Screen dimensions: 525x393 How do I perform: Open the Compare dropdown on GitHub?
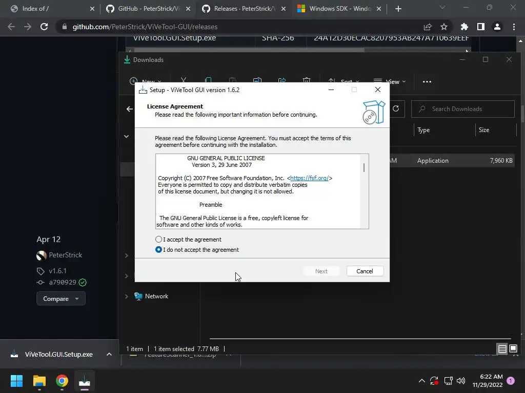(61, 298)
